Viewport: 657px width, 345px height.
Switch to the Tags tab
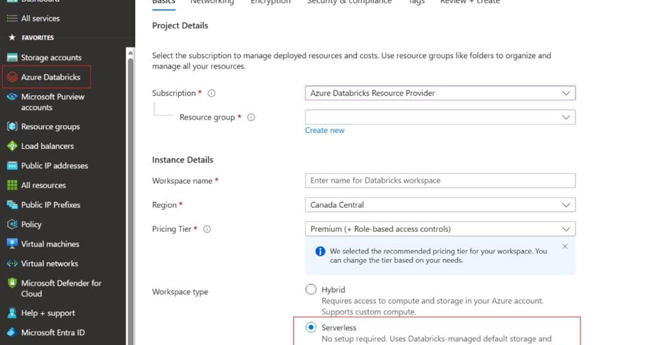click(416, 3)
